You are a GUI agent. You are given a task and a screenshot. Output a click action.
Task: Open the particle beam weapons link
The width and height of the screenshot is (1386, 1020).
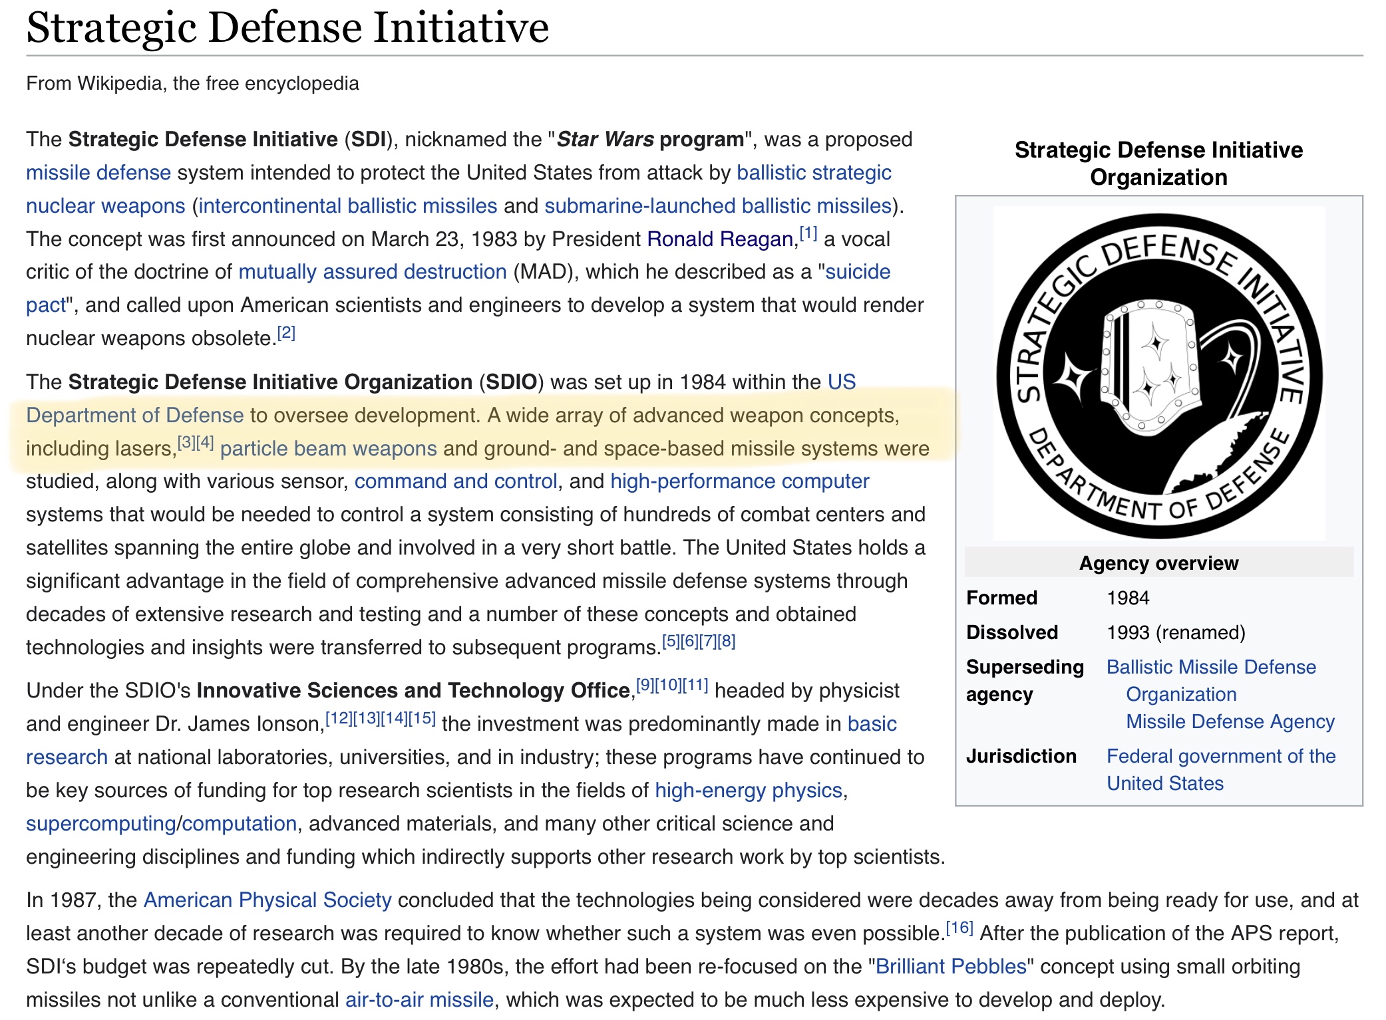[328, 449]
